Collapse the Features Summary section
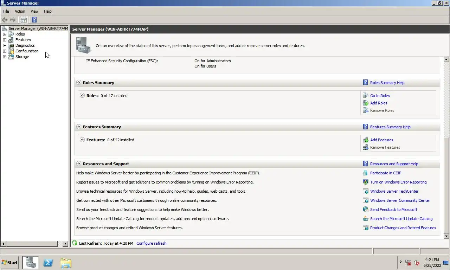The width and height of the screenshot is (450, 270). (x=79, y=127)
